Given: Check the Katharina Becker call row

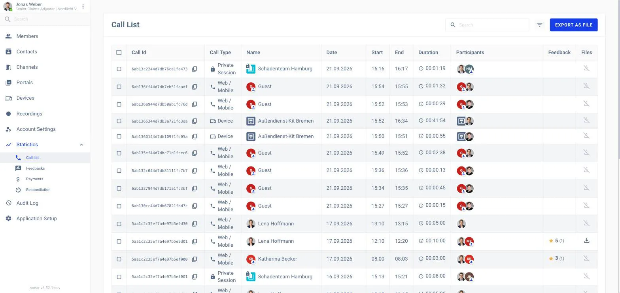Looking at the screenshot, I should coord(119,259).
